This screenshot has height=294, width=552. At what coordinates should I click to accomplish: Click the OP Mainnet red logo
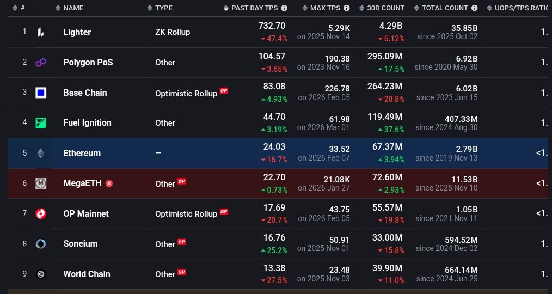41,214
